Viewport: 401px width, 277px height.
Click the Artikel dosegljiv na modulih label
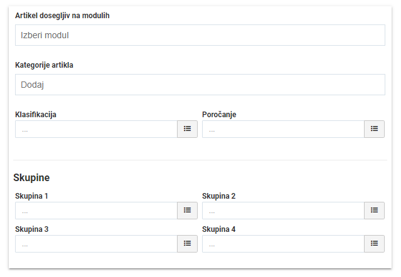pos(62,16)
